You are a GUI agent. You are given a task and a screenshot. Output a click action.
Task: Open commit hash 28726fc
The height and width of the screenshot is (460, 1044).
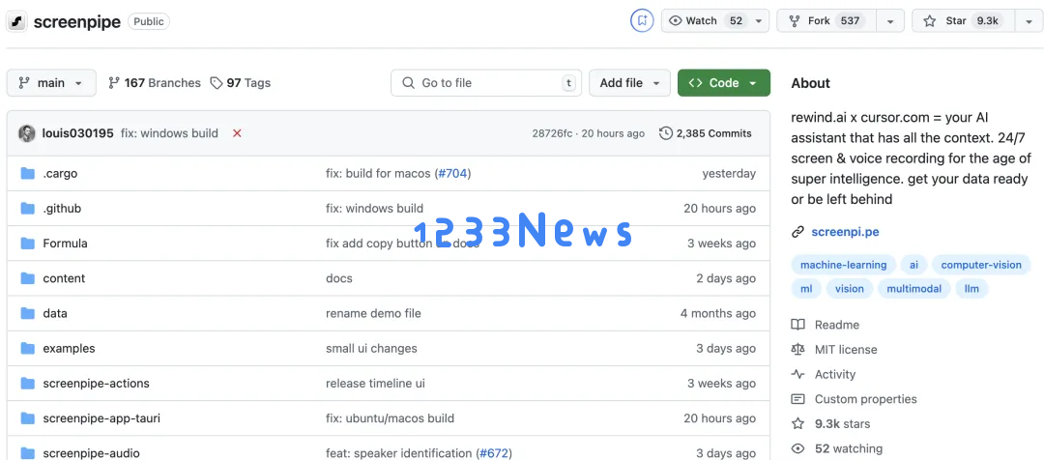[x=552, y=133]
